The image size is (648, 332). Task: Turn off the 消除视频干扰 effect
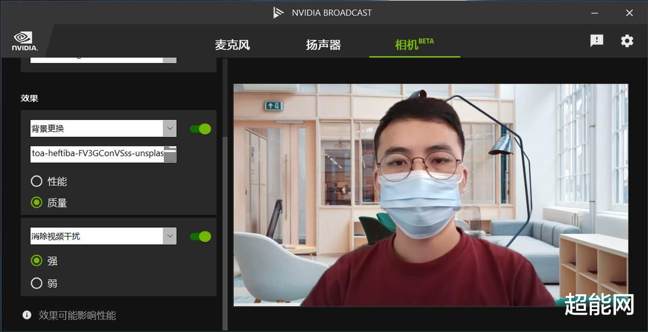(200, 236)
